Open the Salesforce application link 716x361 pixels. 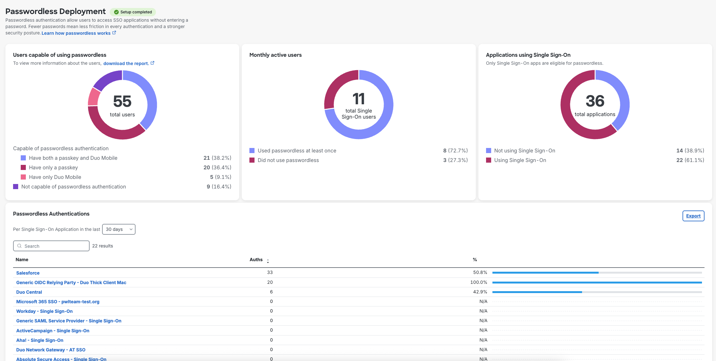(28, 273)
